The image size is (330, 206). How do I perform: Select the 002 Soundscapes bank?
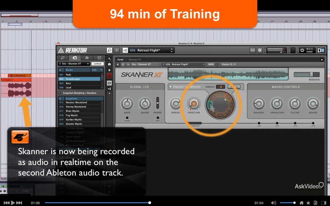79,79
